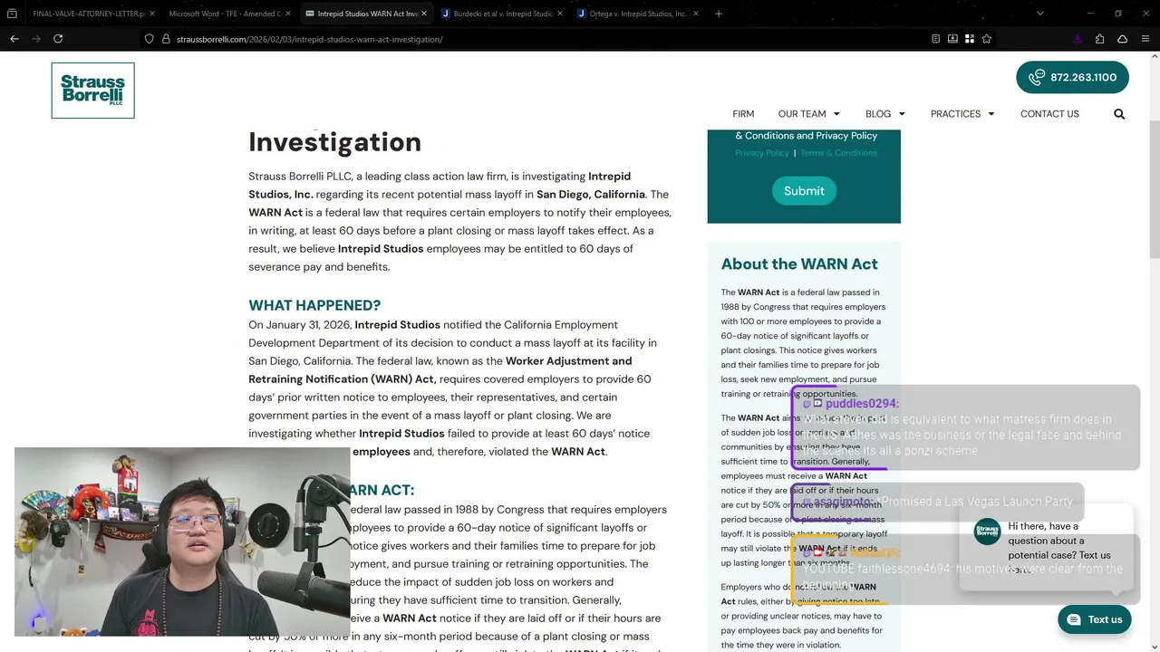The image size is (1160, 652).
Task: Expand the BLOG dropdown arrow
Action: coord(902,114)
